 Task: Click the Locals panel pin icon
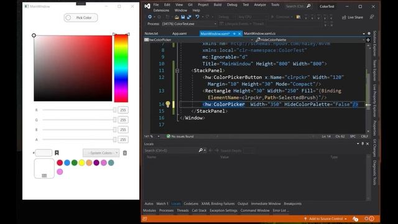click(x=363, y=144)
